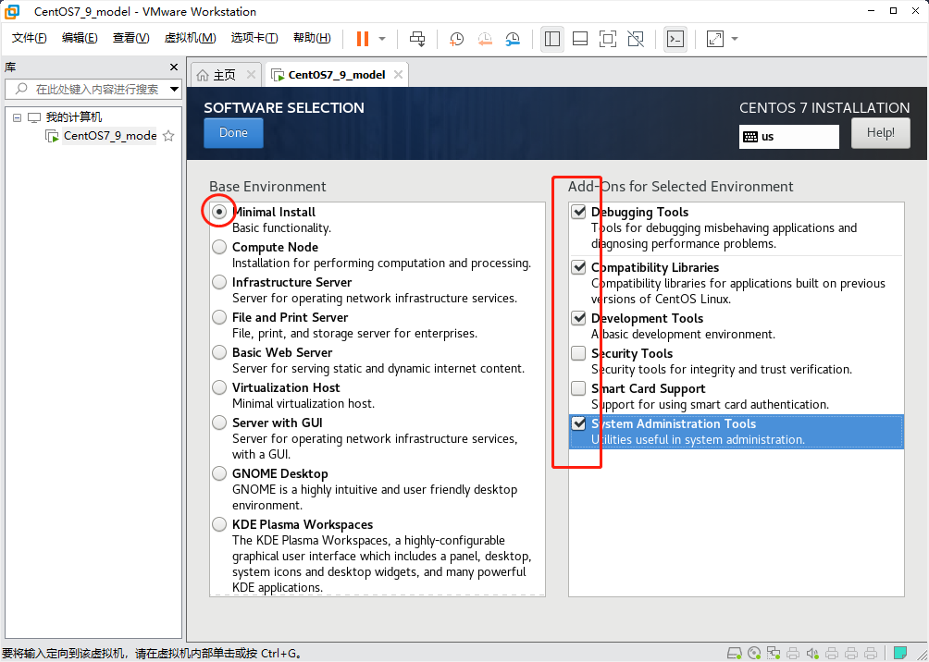Select CentOS7_9_model in library tree

109,136
